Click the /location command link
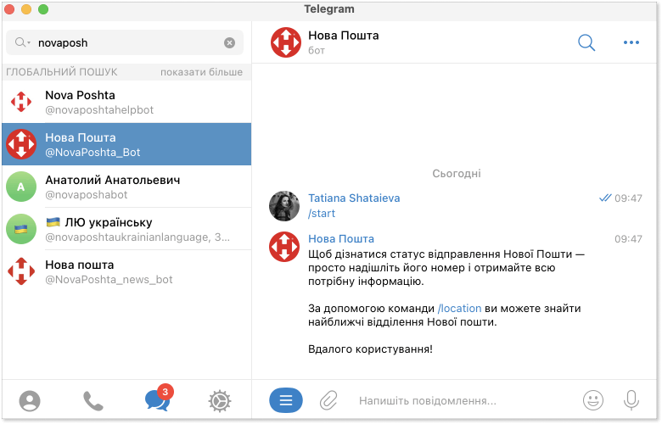This screenshot has width=662, height=424. [x=459, y=309]
